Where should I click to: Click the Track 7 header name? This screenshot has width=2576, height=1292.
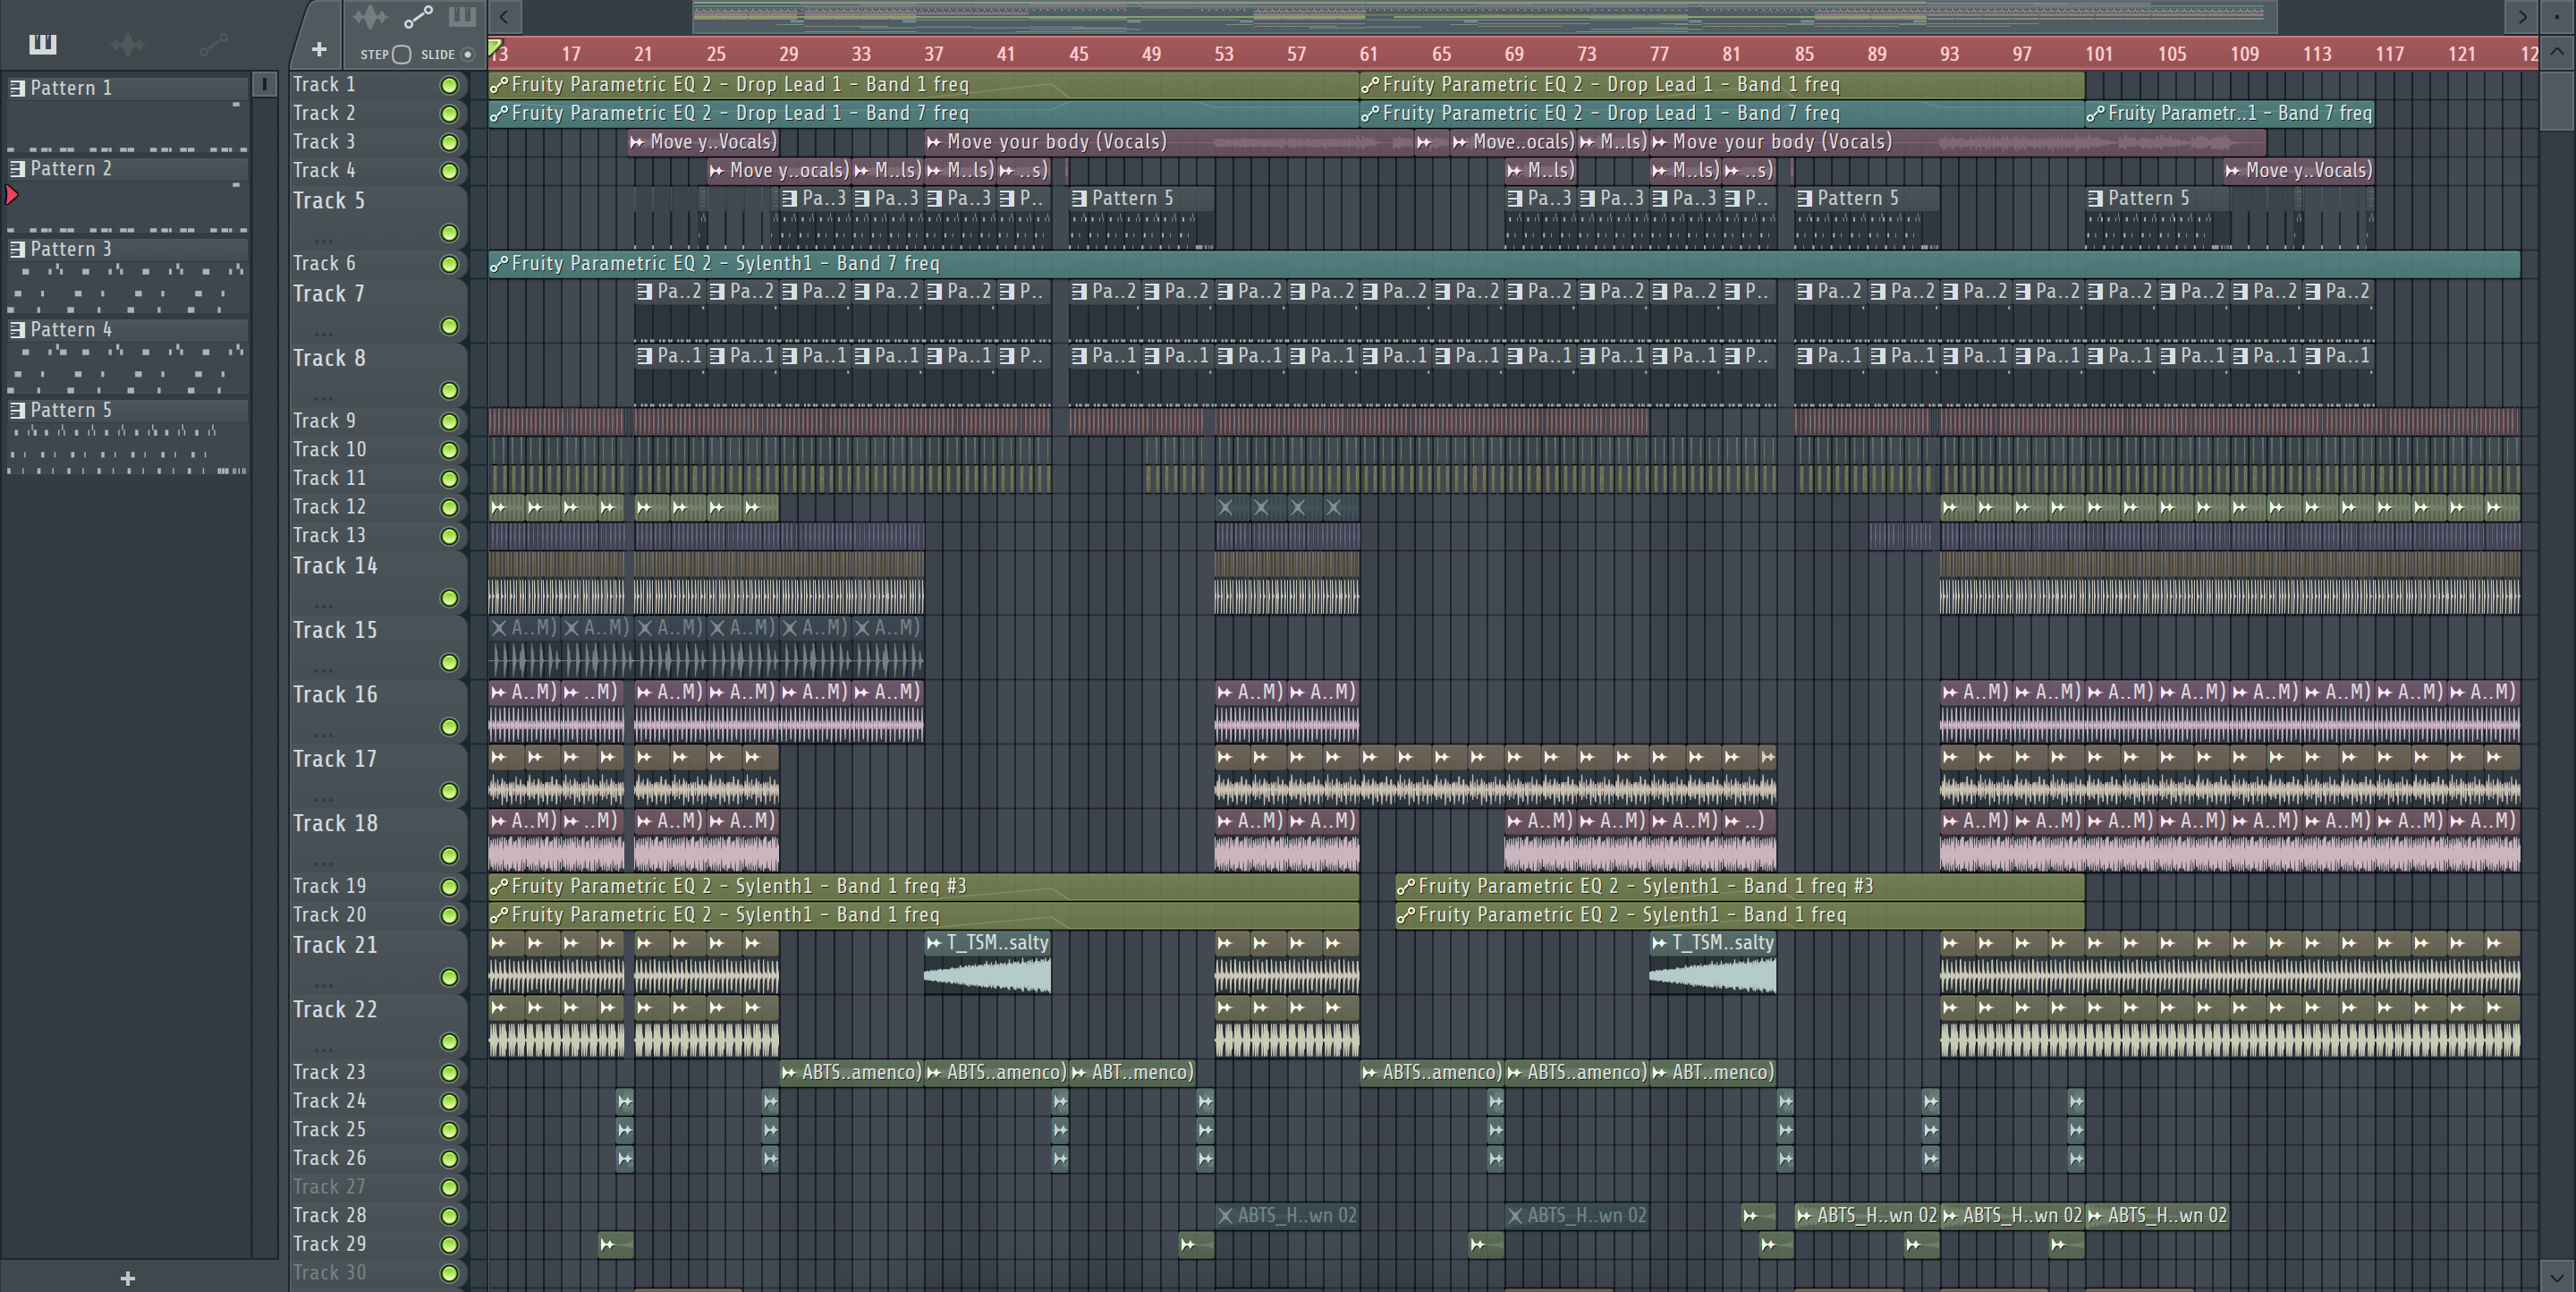pyautogui.click(x=328, y=294)
